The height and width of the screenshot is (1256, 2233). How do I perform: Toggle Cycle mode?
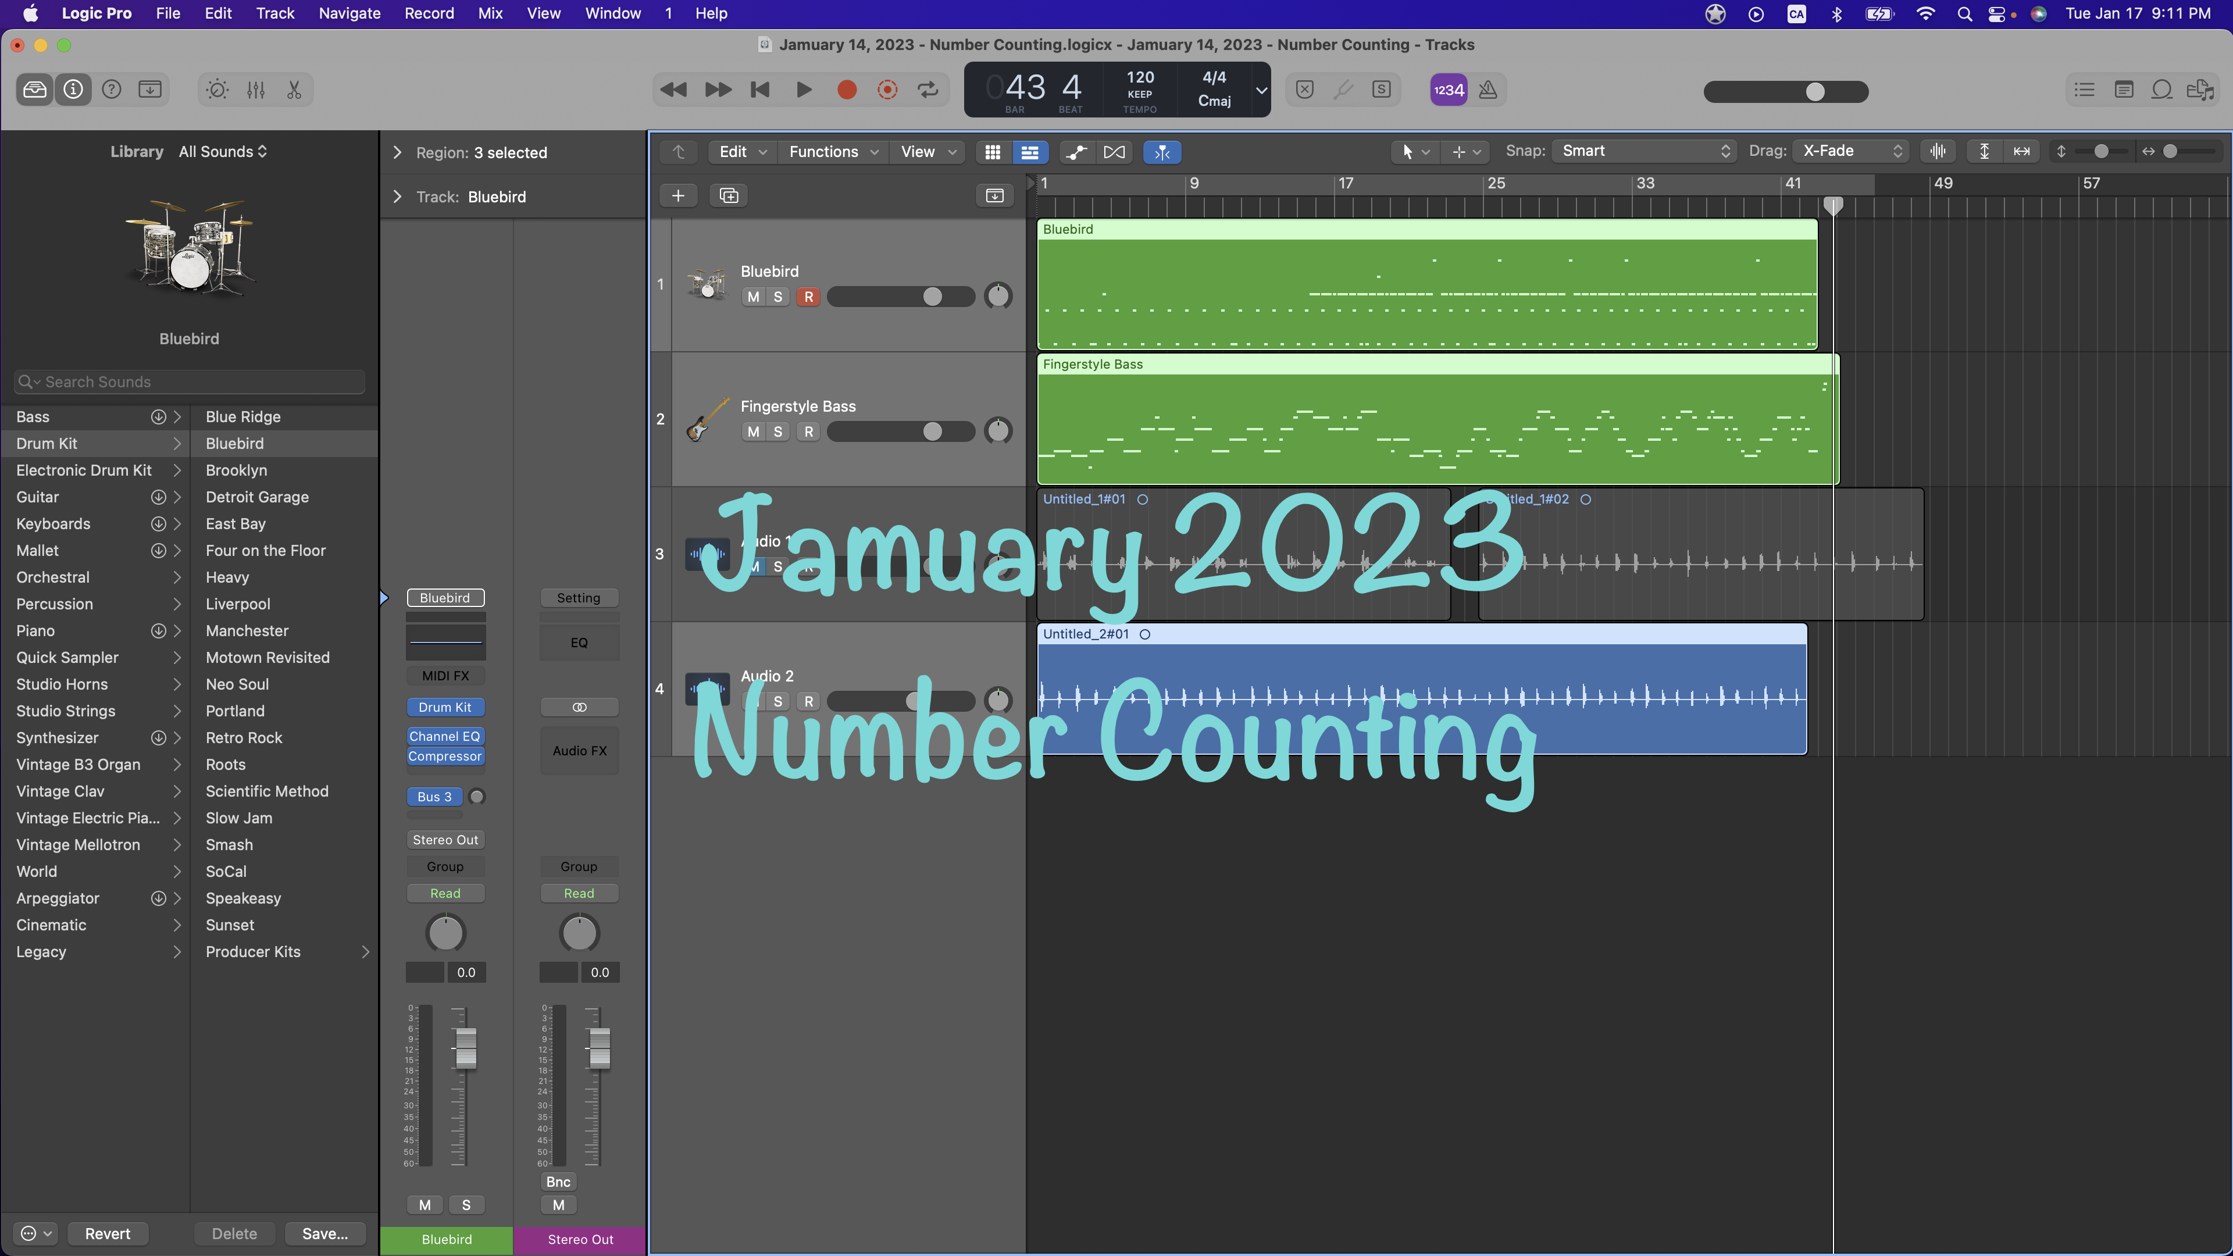click(x=929, y=90)
